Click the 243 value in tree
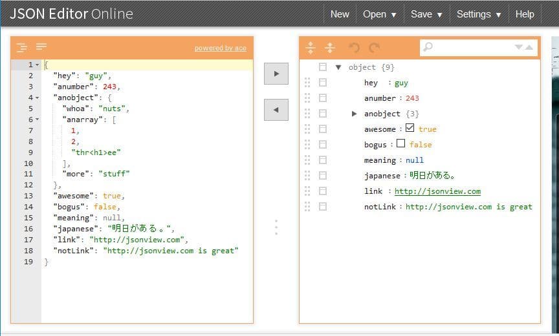This screenshot has height=336, width=559. point(412,98)
